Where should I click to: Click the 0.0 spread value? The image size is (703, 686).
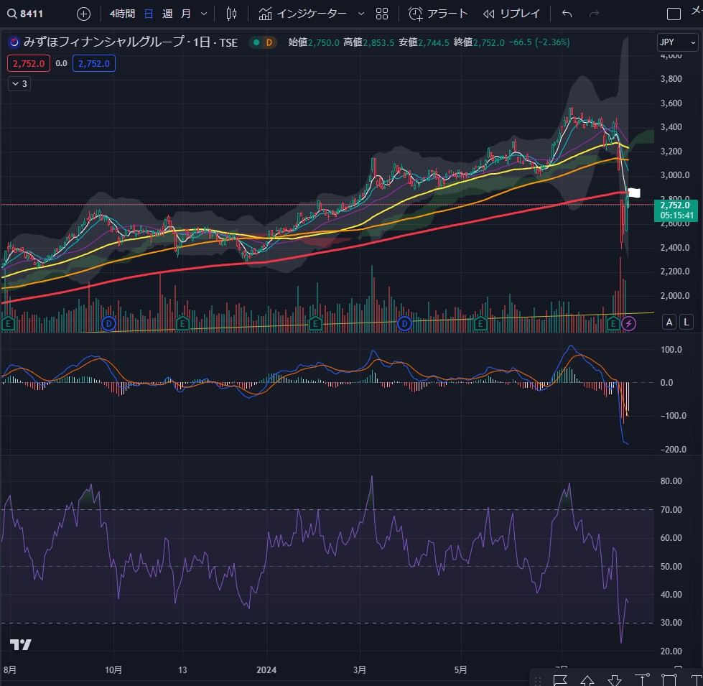tap(62, 64)
